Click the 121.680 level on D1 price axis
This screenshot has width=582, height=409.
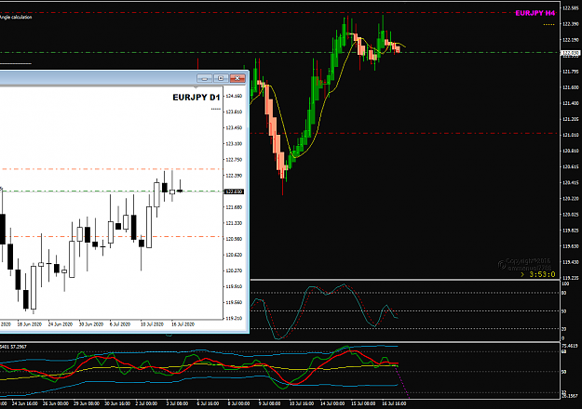click(x=235, y=207)
